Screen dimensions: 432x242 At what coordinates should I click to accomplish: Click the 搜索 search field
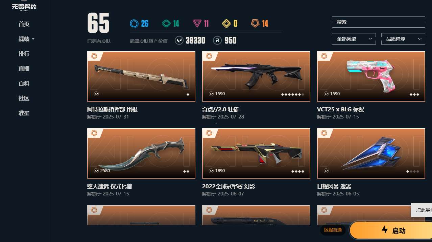[378, 22]
